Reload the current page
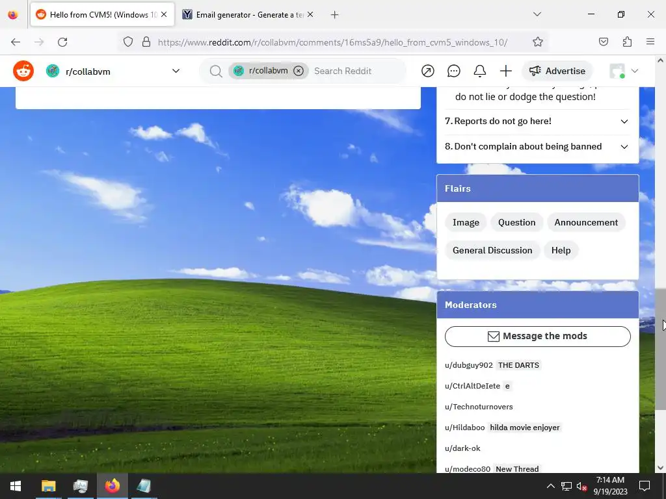Screen dimensions: 666x499 pos(62,42)
